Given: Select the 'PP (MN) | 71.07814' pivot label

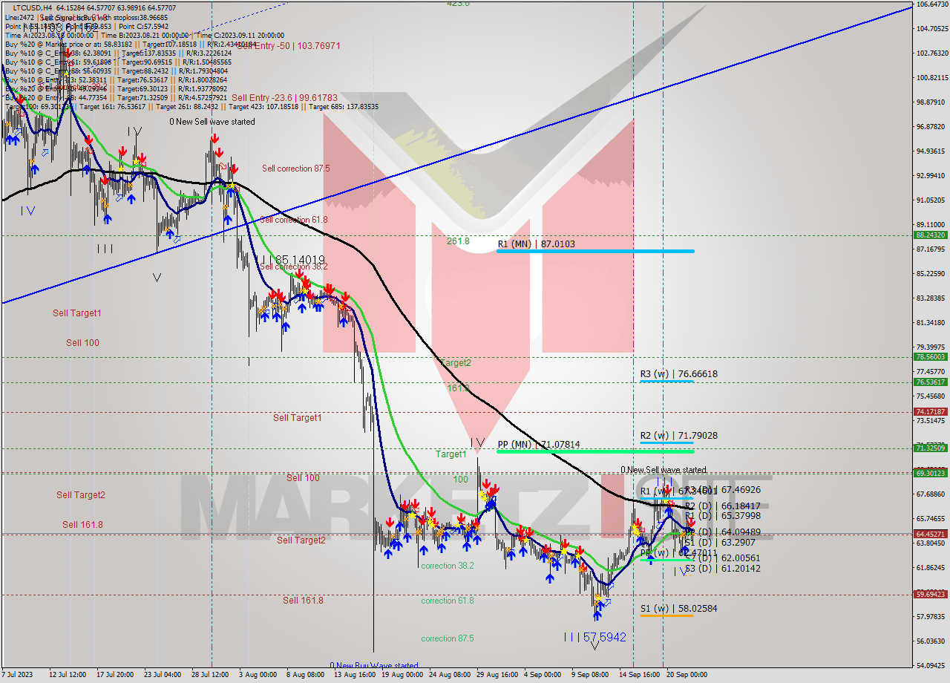Looking at the screenshot, I should [539, 444].
